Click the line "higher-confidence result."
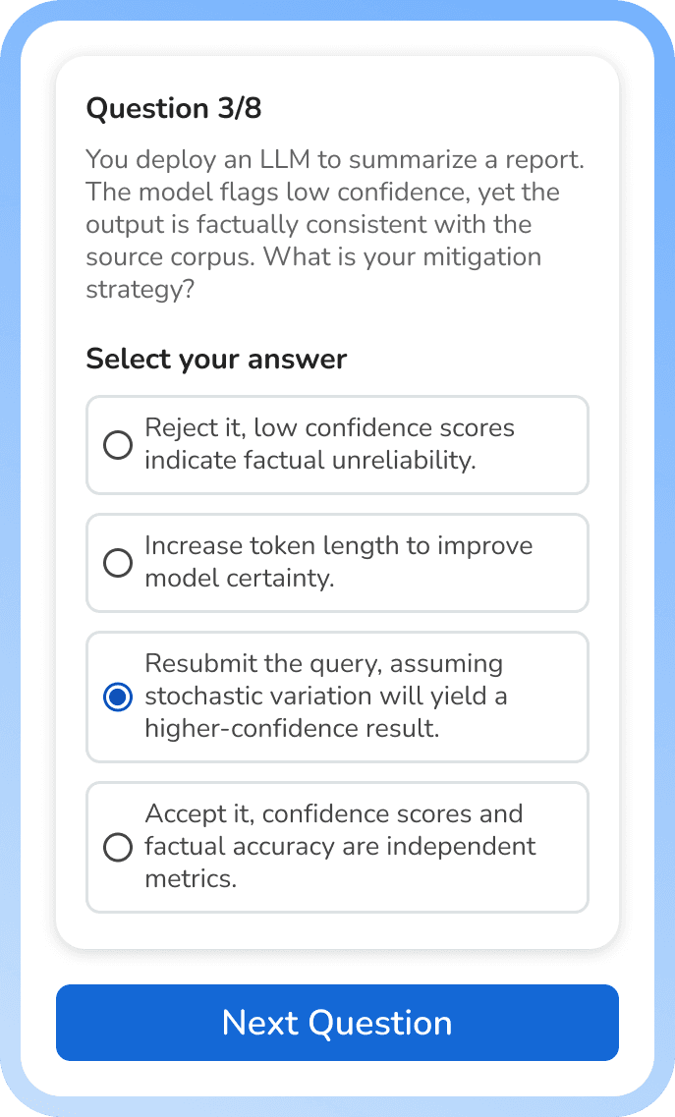 point(292,729)
